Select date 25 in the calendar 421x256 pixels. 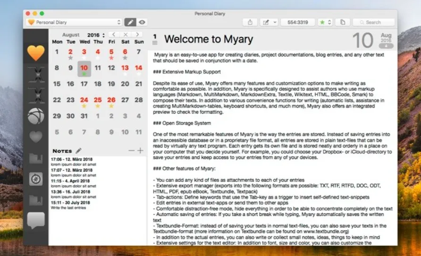coord(98,100)
